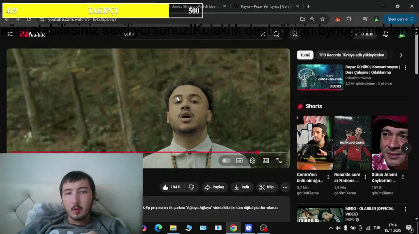
Task: Open the Ronaldo core short thumbnail
Action: click(352, 143)
